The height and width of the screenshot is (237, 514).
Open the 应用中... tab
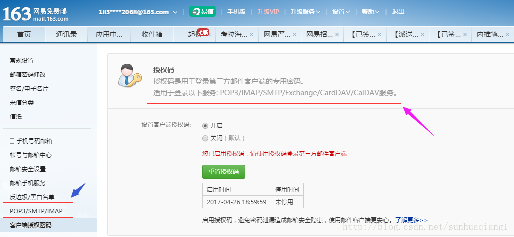[109, 34]
